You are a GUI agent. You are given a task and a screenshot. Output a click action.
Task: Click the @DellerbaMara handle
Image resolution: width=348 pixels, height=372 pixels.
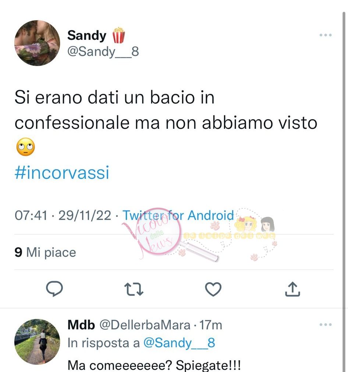click(145, 325)
